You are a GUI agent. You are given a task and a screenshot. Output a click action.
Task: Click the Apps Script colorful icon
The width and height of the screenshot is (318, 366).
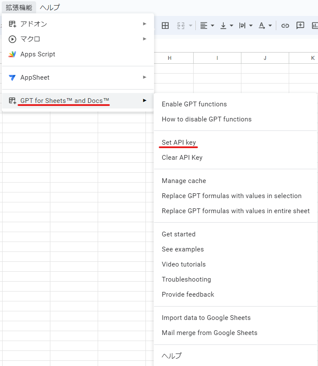tap(12, 54)
